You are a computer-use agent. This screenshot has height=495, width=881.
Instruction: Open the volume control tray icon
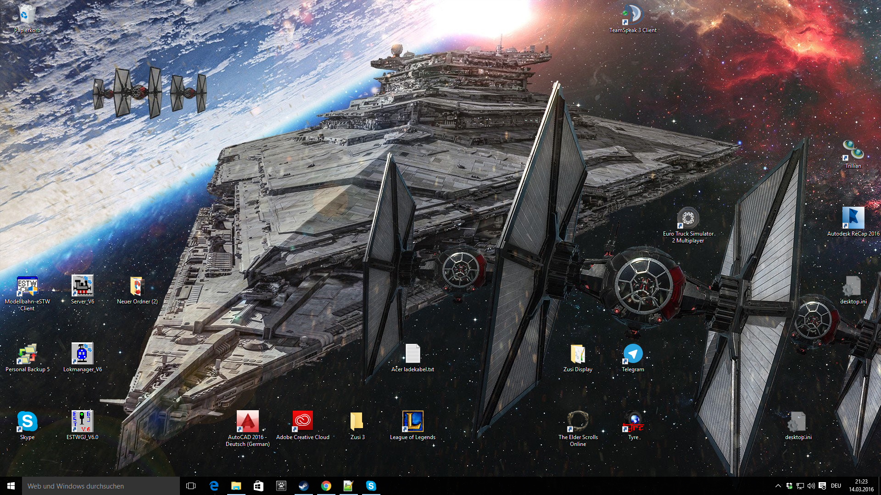[x=811, y=486]
